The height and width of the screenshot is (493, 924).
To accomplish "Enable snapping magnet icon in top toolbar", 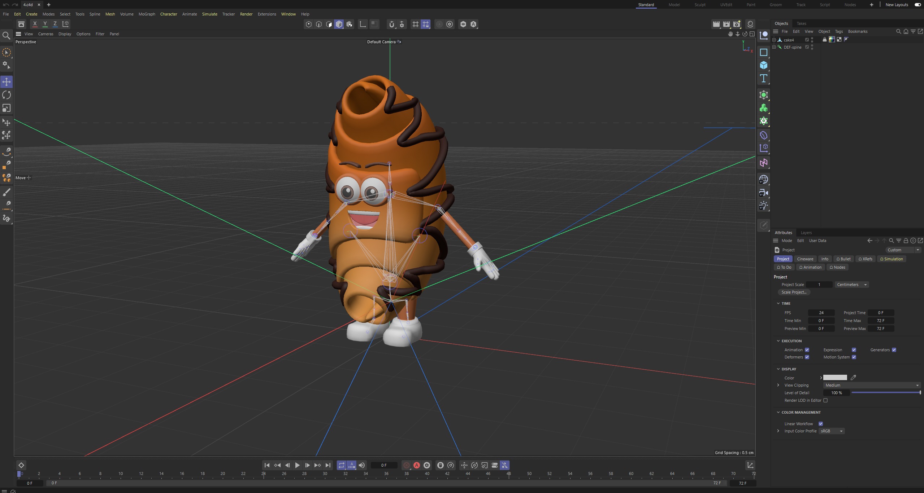I will [x=392, y=24].
